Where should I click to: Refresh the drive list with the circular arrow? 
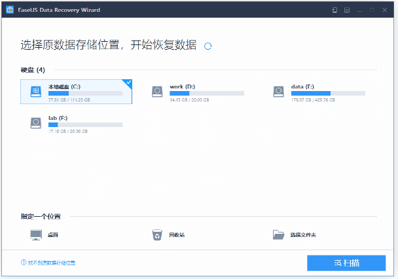208,46
